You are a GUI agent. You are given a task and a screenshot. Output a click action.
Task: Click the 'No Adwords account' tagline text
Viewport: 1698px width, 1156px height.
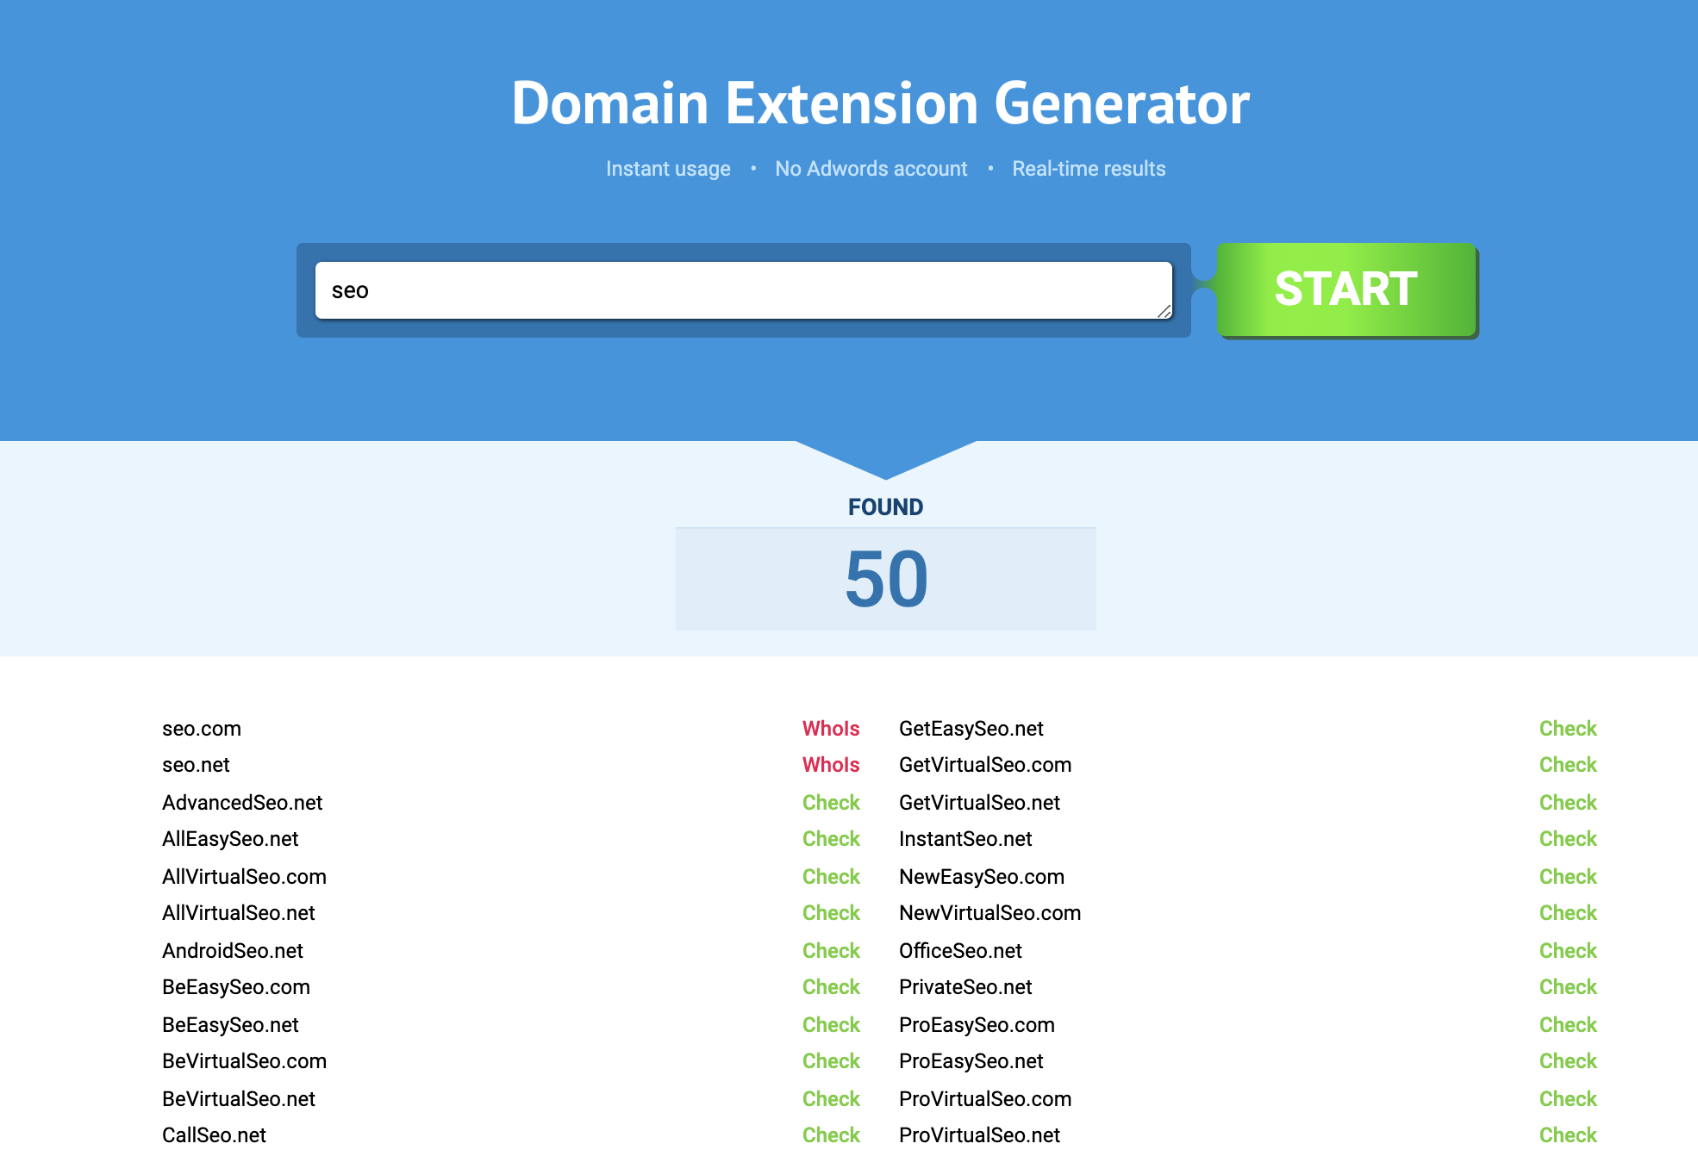point(871,169)
